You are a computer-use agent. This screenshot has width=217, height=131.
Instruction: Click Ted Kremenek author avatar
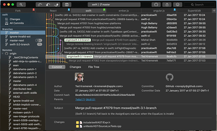79,77
